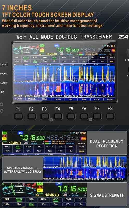Viewport: 129px width, 208px height.
Task: Tap the CW mode badge on main display
Action: tap(57, 46)
